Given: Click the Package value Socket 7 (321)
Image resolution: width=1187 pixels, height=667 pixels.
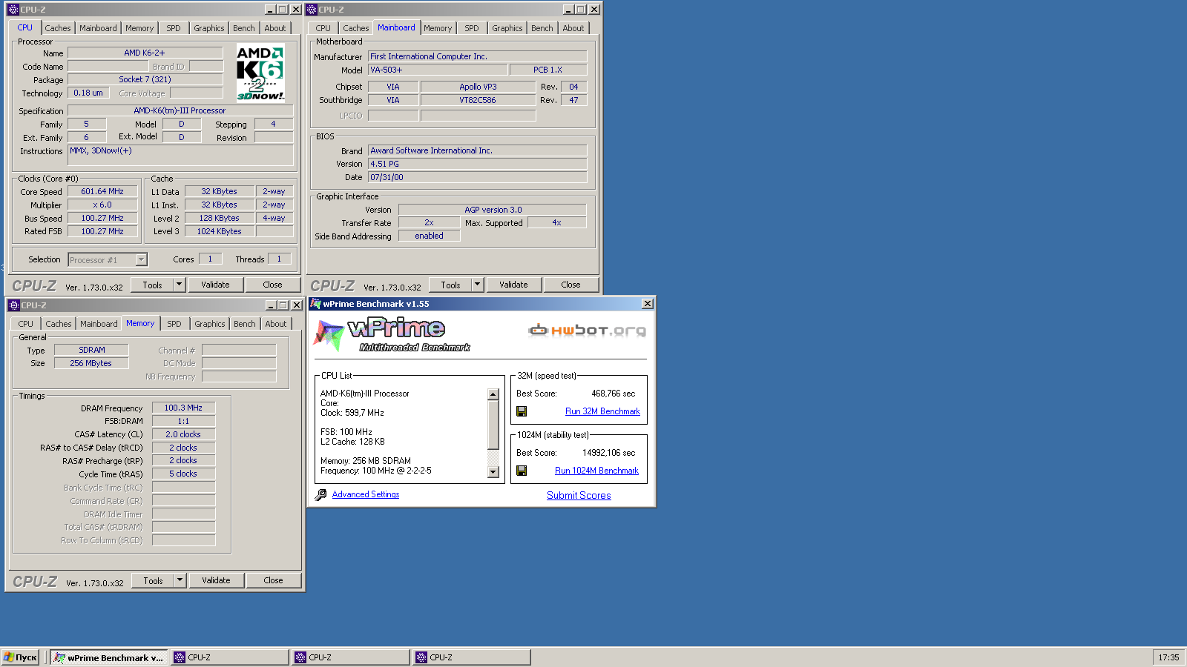Looking at the screenshot, I should coord(145,79).
